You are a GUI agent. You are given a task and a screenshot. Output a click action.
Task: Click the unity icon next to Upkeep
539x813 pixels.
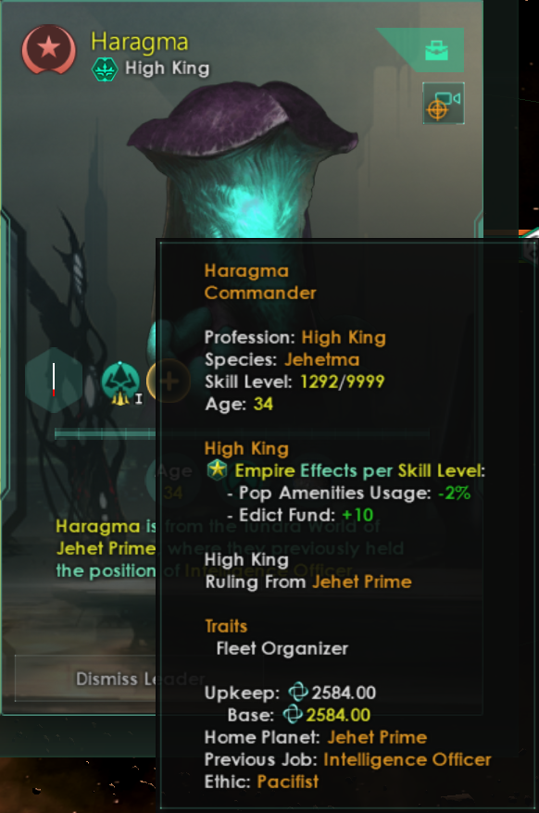[298, 693]
